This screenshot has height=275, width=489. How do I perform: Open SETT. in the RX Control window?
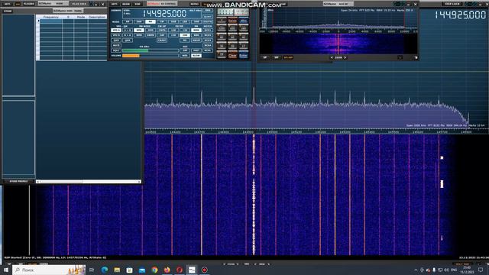(114, 4)
